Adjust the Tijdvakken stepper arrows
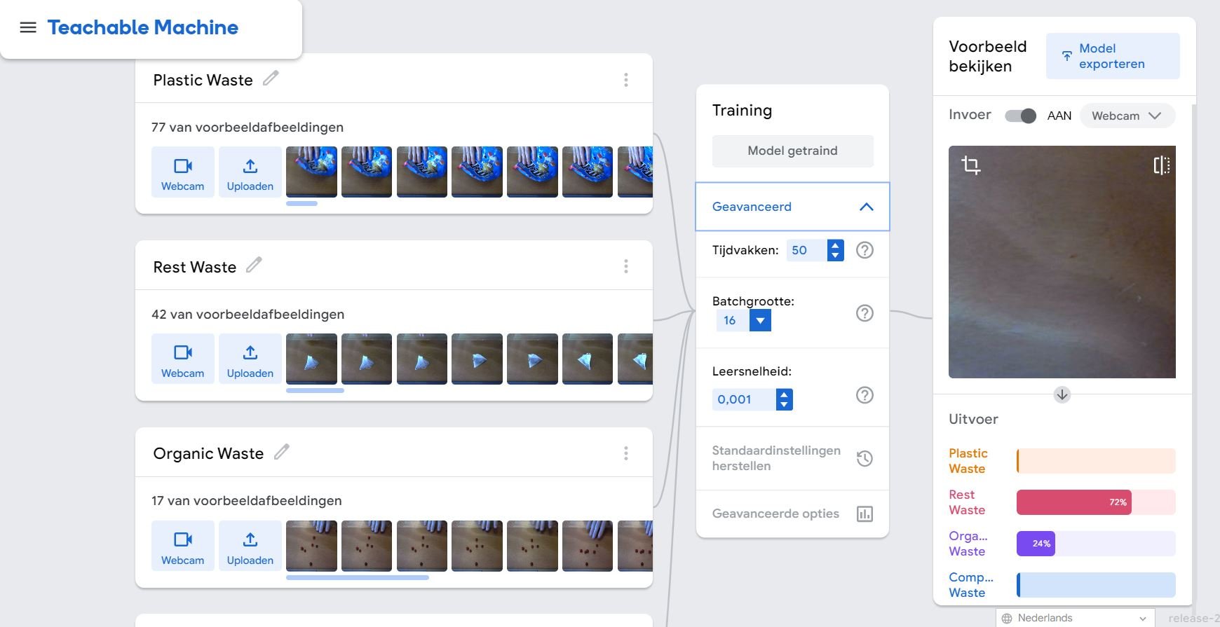Screen dimensions: 1220x627 pos(835,250)
